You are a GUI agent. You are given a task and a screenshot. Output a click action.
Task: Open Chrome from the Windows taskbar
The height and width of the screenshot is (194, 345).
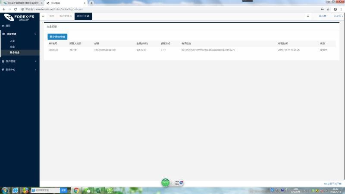[x=76, y=190]
